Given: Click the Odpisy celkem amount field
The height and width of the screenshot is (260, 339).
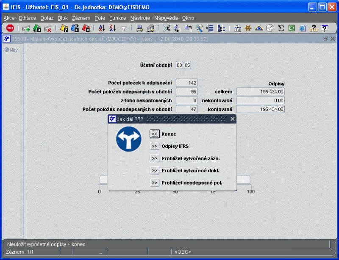Looking at the screenshot, I should coord(260,91).
